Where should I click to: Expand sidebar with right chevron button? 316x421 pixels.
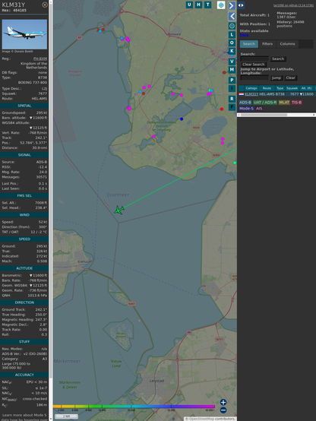pyautogui.click(x=232, y=5)
